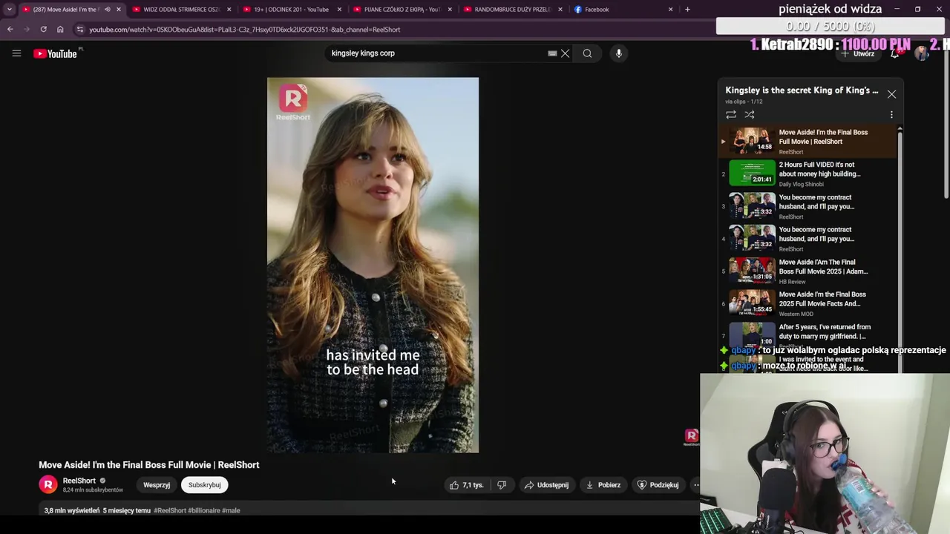Close the Facebook tab
The image size is (950, 534).
670,10
